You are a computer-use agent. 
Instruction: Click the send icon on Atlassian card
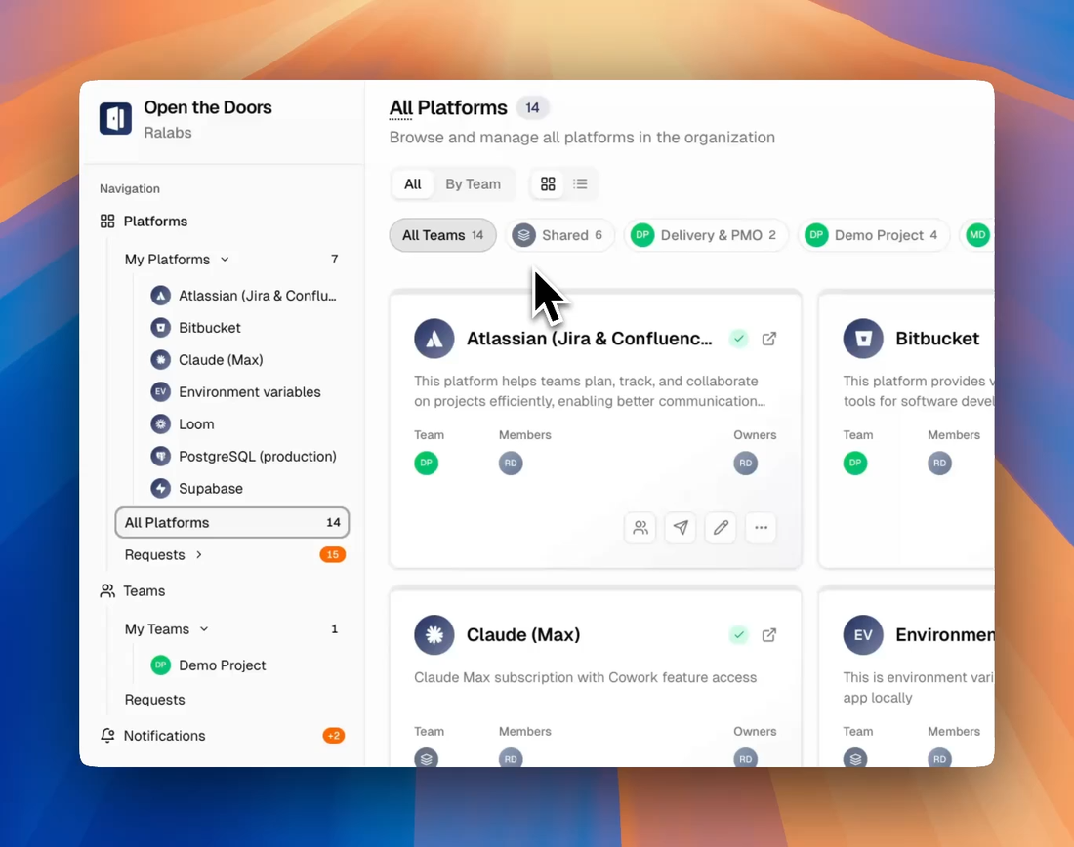(x=681, y=527)
